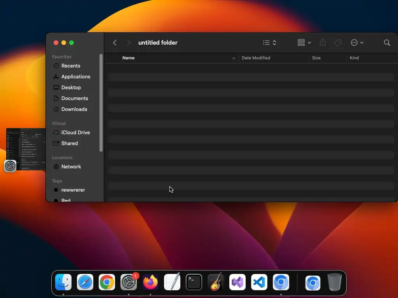Image resolution: width=398 pixels, height=298 pixels.
Task: Close the Finder window with the red button
Action: pyautogui.click(x=56, y=43)
